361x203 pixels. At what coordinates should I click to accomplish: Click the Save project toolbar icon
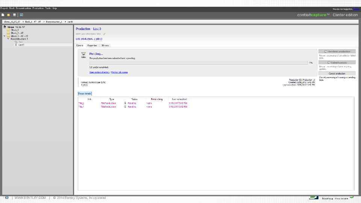click(x=14, y=15)
